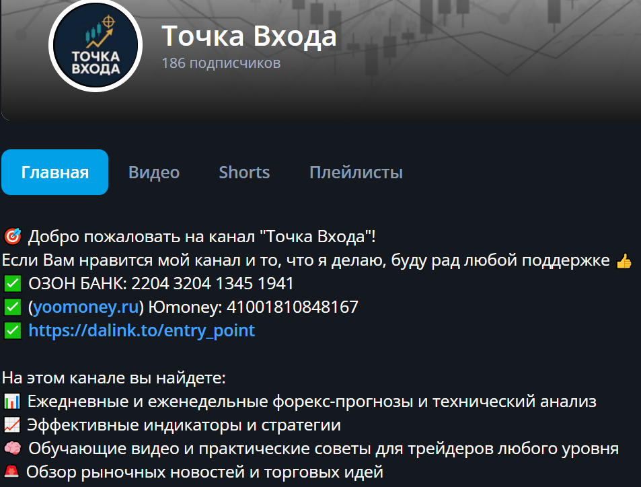The height and width of the screenshot is (487, 641).
Task: Click the target emoji before Добро пожаловать
Action: (12, 236)
